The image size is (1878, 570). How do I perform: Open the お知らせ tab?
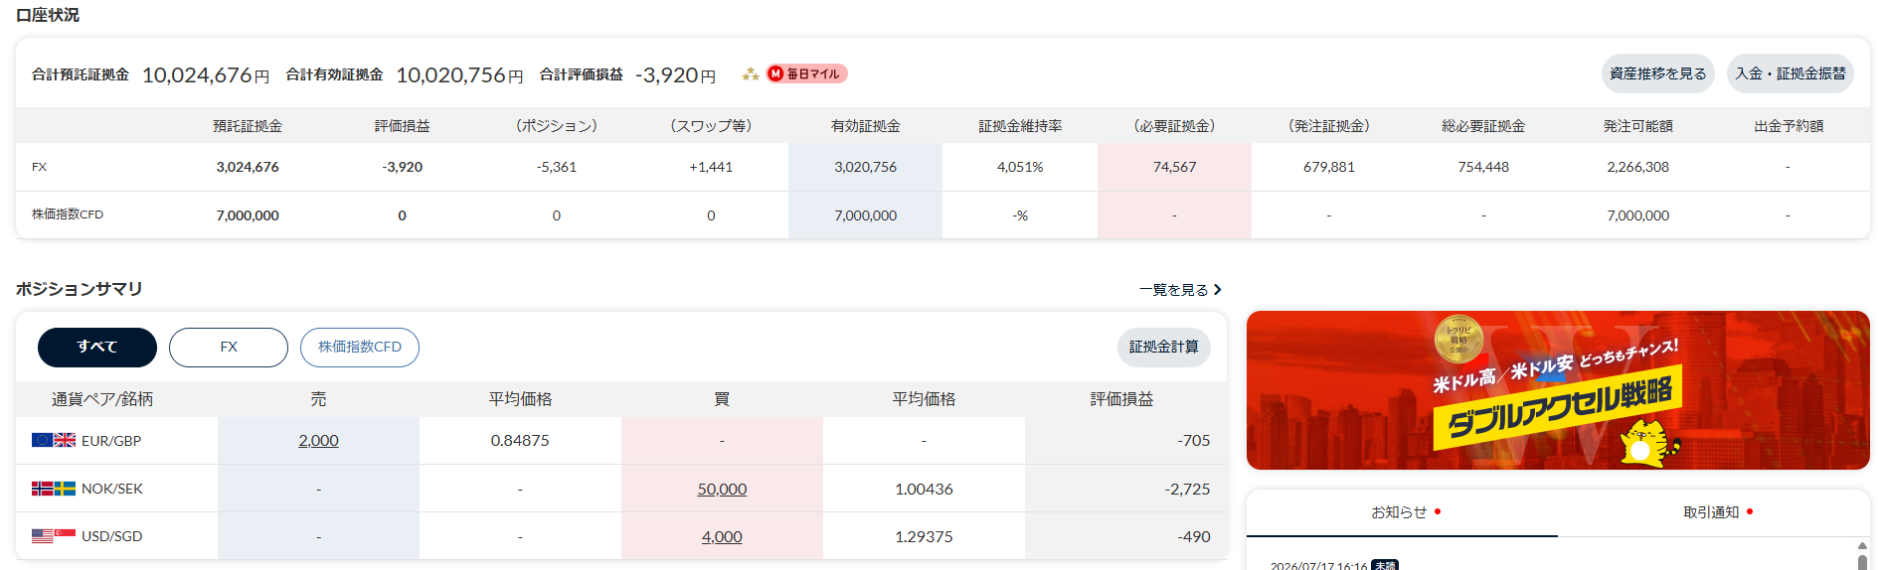(1402, 512)
